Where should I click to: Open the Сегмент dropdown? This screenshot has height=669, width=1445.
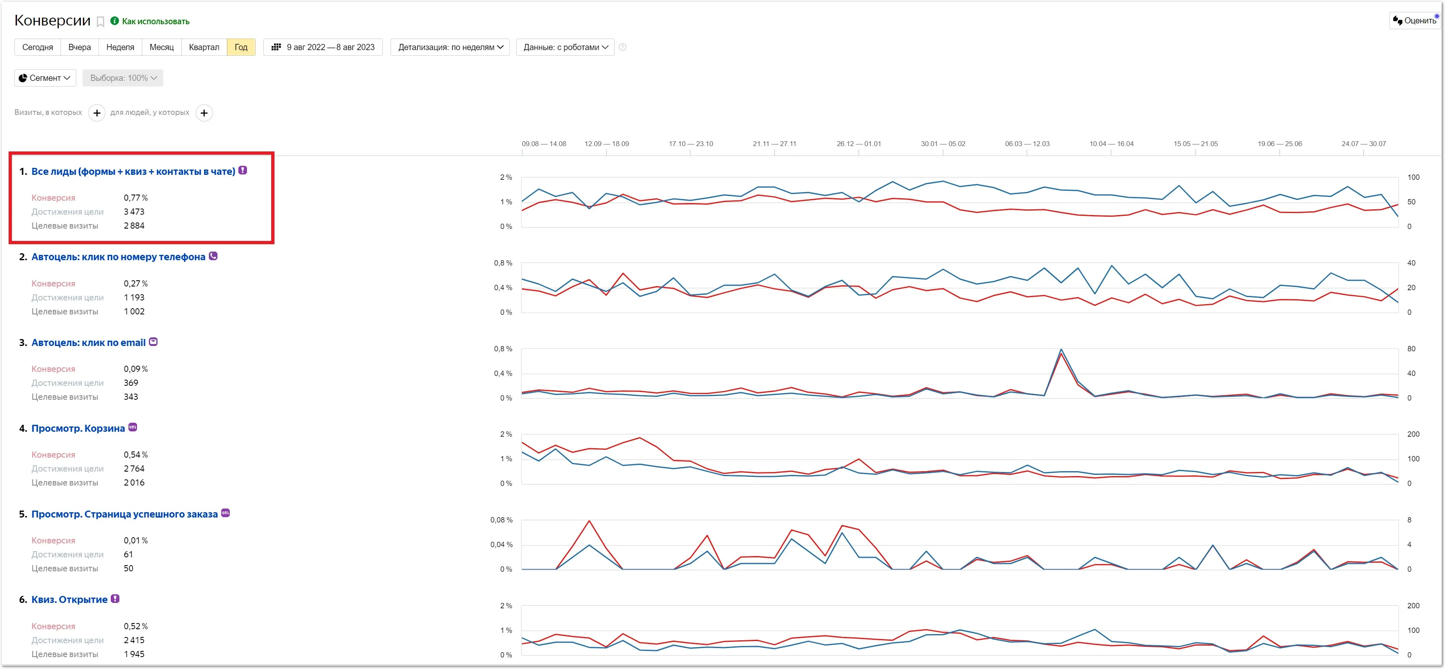pyautogui.click(x=45, y=78)
